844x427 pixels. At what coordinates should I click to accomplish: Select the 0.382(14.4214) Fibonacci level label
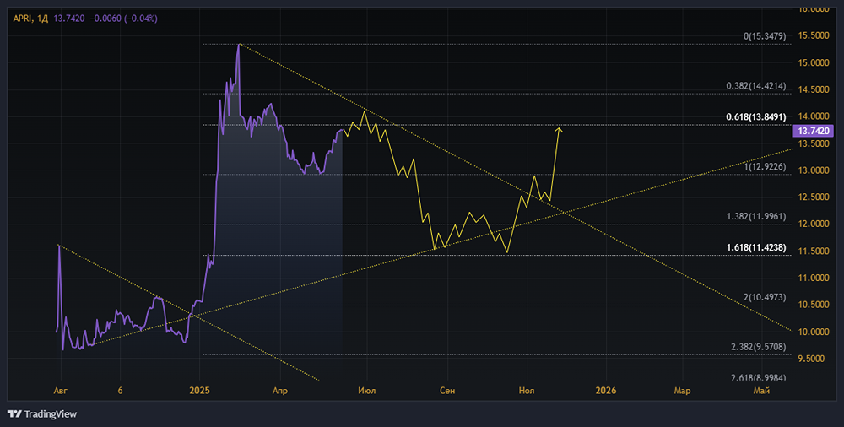(755, 86)
